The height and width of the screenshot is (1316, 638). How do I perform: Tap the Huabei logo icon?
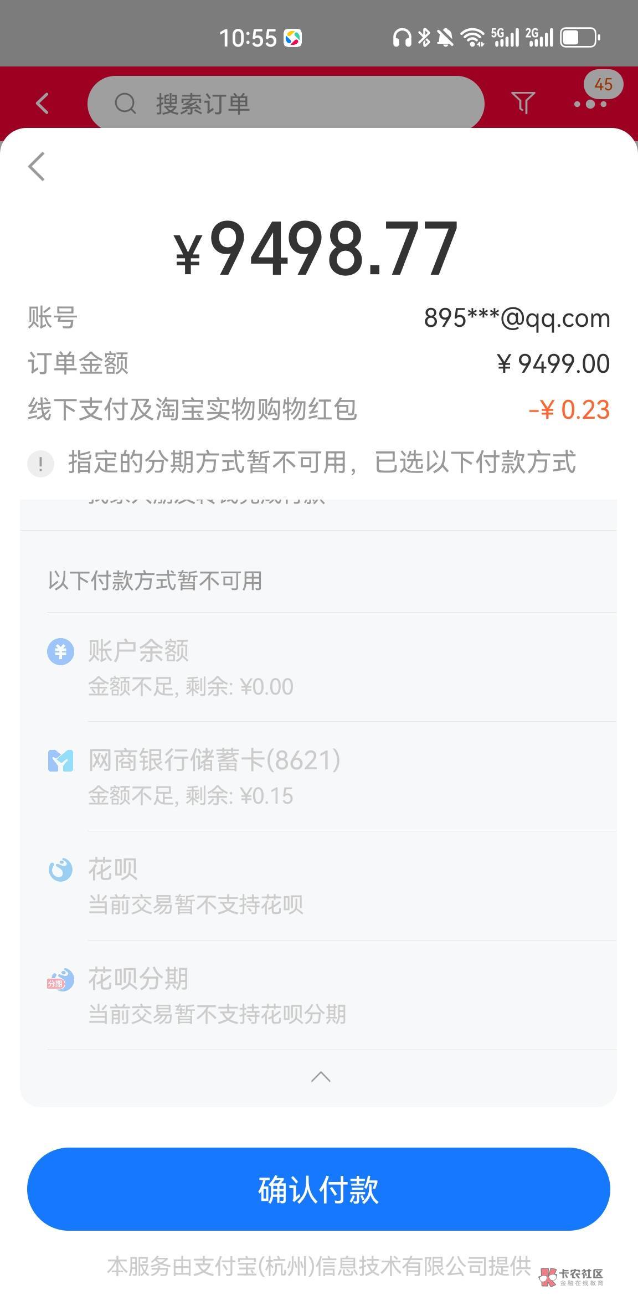60,870
